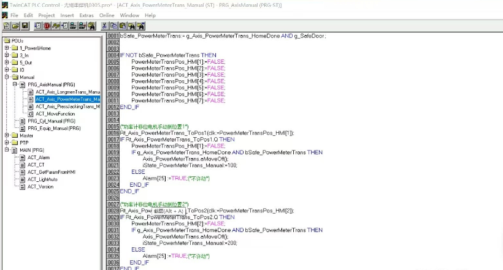The width and height of the screenshot is (503, 270).
Task: Click the red Stop toolbar icon
Action: 47,26
